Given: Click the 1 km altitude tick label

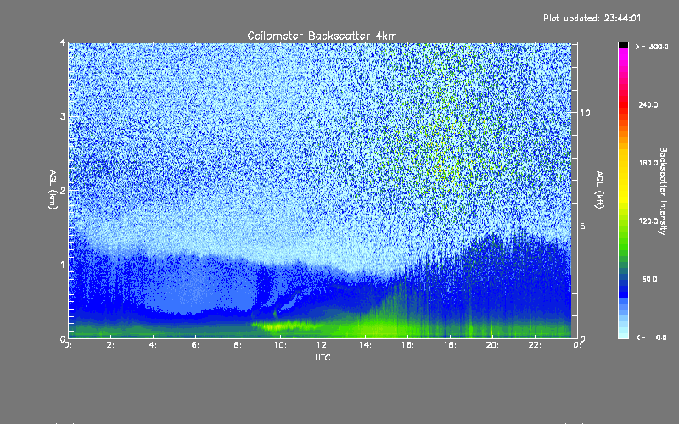Looking at the screenshot, I should pyautogui.click(x=63, y=265).
